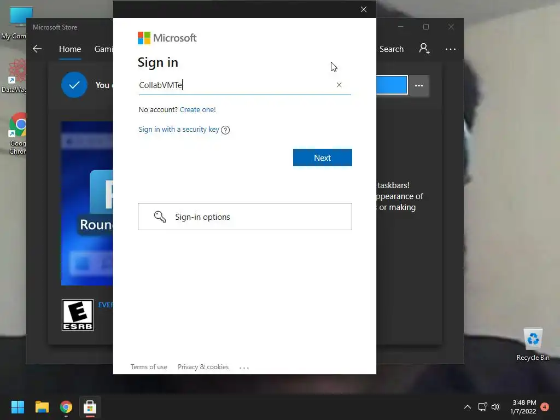The image size is (560, 420).
Task: Choose Sign in with a security key
Action: tap(179, 129)
